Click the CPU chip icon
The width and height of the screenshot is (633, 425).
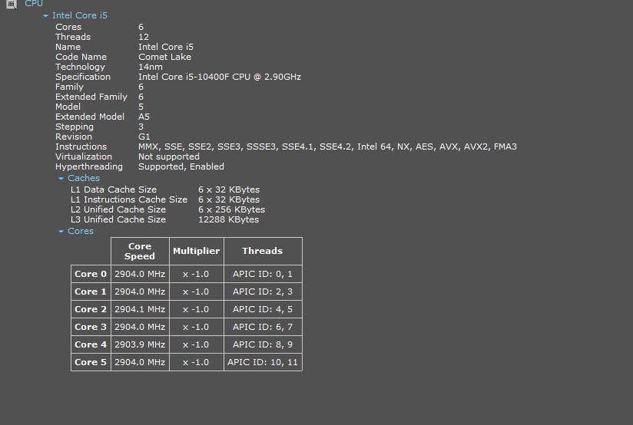pos(12,4)
